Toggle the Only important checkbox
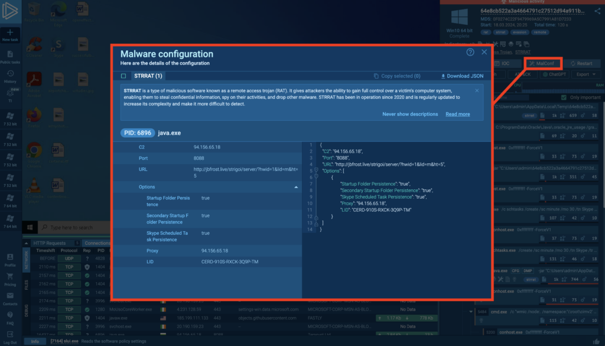This screenshot has height=346, width=605. (564, 97)
